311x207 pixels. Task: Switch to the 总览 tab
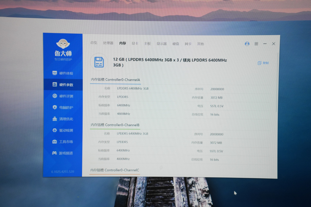point(94,43)
